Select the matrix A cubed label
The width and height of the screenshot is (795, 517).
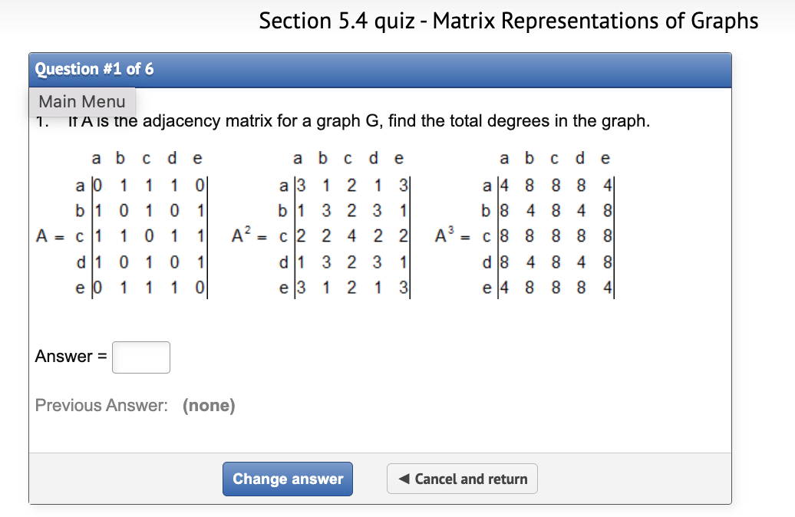tap(444, 236)
